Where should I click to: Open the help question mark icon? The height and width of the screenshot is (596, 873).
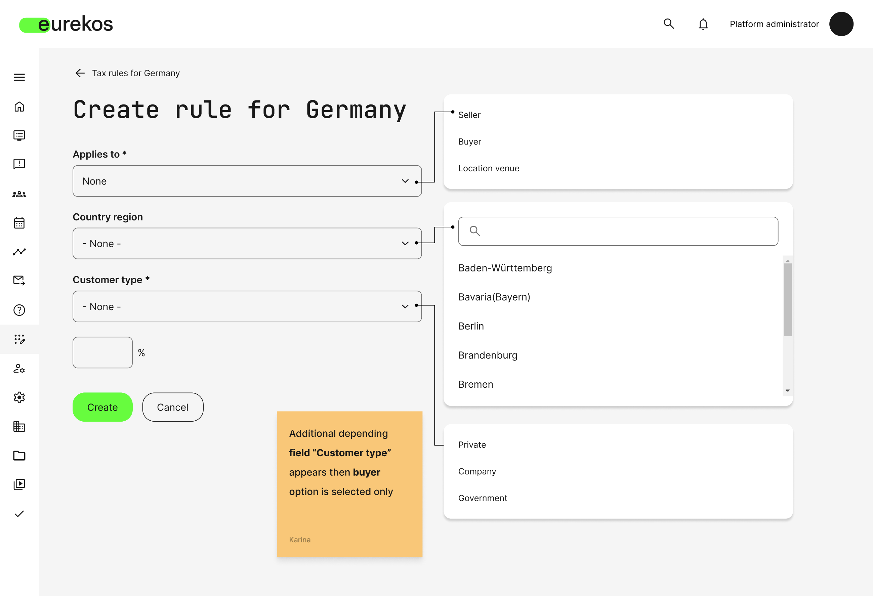[x=19, y=310]
